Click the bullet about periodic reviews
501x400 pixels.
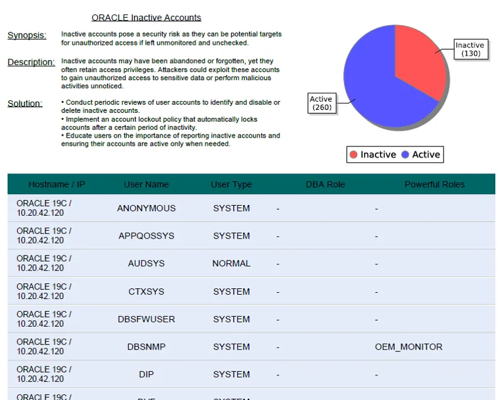coord(170,107)
